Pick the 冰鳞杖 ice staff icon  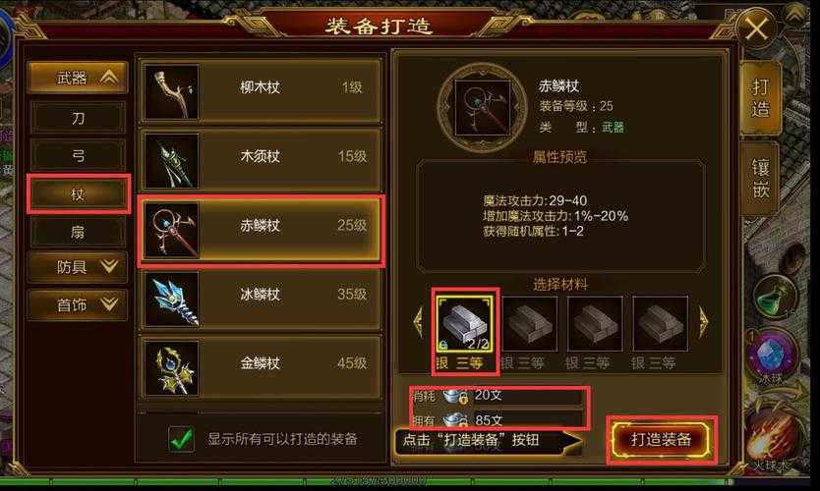[172, 299]
